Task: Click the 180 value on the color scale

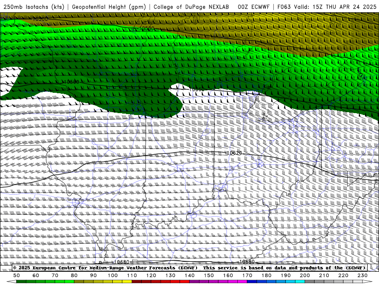Action: pos(266,275)
